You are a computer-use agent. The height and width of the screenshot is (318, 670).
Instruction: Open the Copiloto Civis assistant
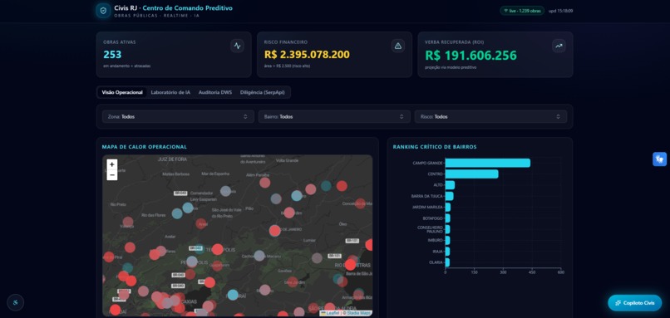click(x=634, y=302)
